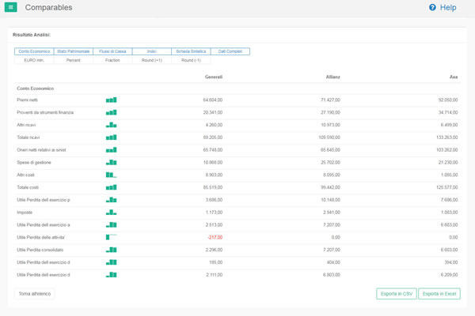Select the Indici tab
The height and width of the screenshot is (316, 475).
pos(152,51)
